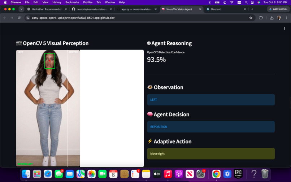
Task: Open Safari from the Dock
Action: pos(48,174)
